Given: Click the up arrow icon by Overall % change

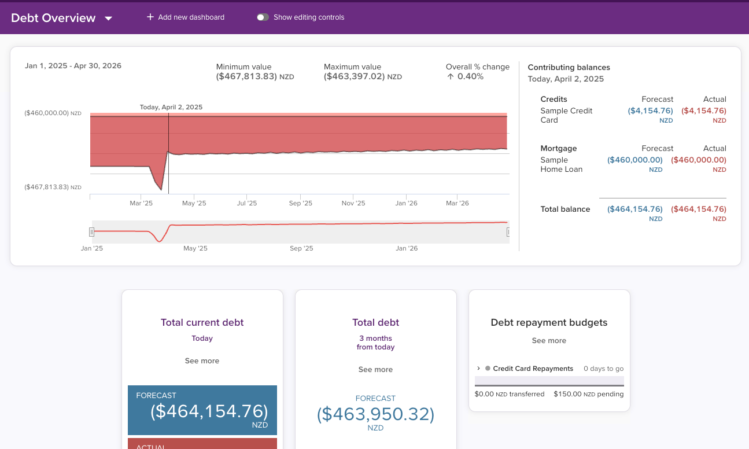Looking at the screenshot, I should 450,76.
